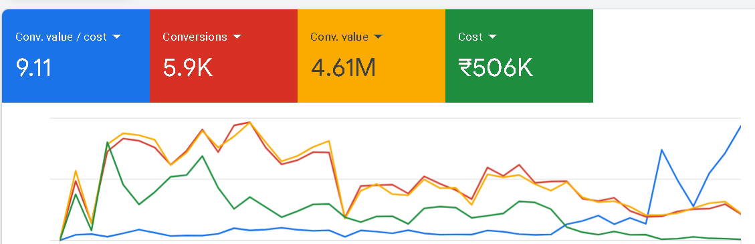This screenshot has height=244, width=755.
Task: Click the Conversions label on red card
Action: click(195, 37)
